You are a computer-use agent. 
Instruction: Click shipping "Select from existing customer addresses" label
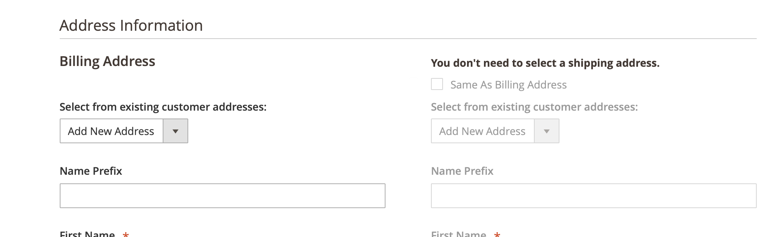534,107
